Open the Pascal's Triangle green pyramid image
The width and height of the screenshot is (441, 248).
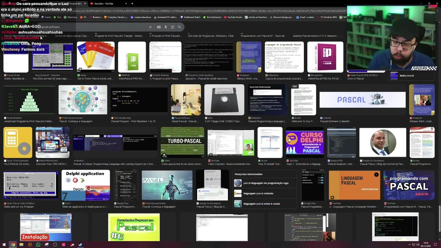tap(29, 100)
